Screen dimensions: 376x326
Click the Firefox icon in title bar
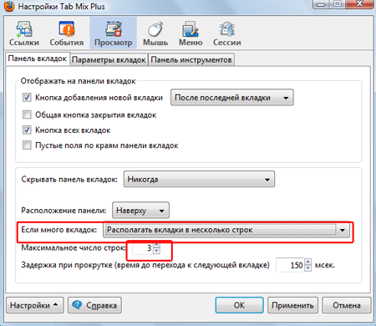click(x=9, y=6)
